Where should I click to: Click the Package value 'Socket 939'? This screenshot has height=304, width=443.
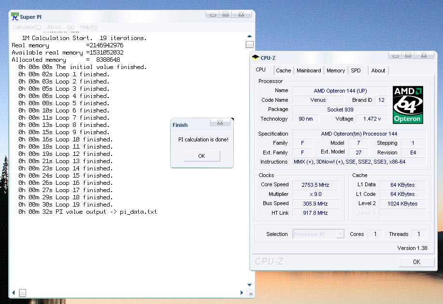(x=340, y=110)
